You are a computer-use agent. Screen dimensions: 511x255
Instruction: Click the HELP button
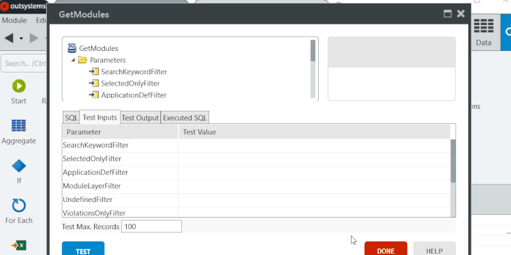click(x=435, y=248)
